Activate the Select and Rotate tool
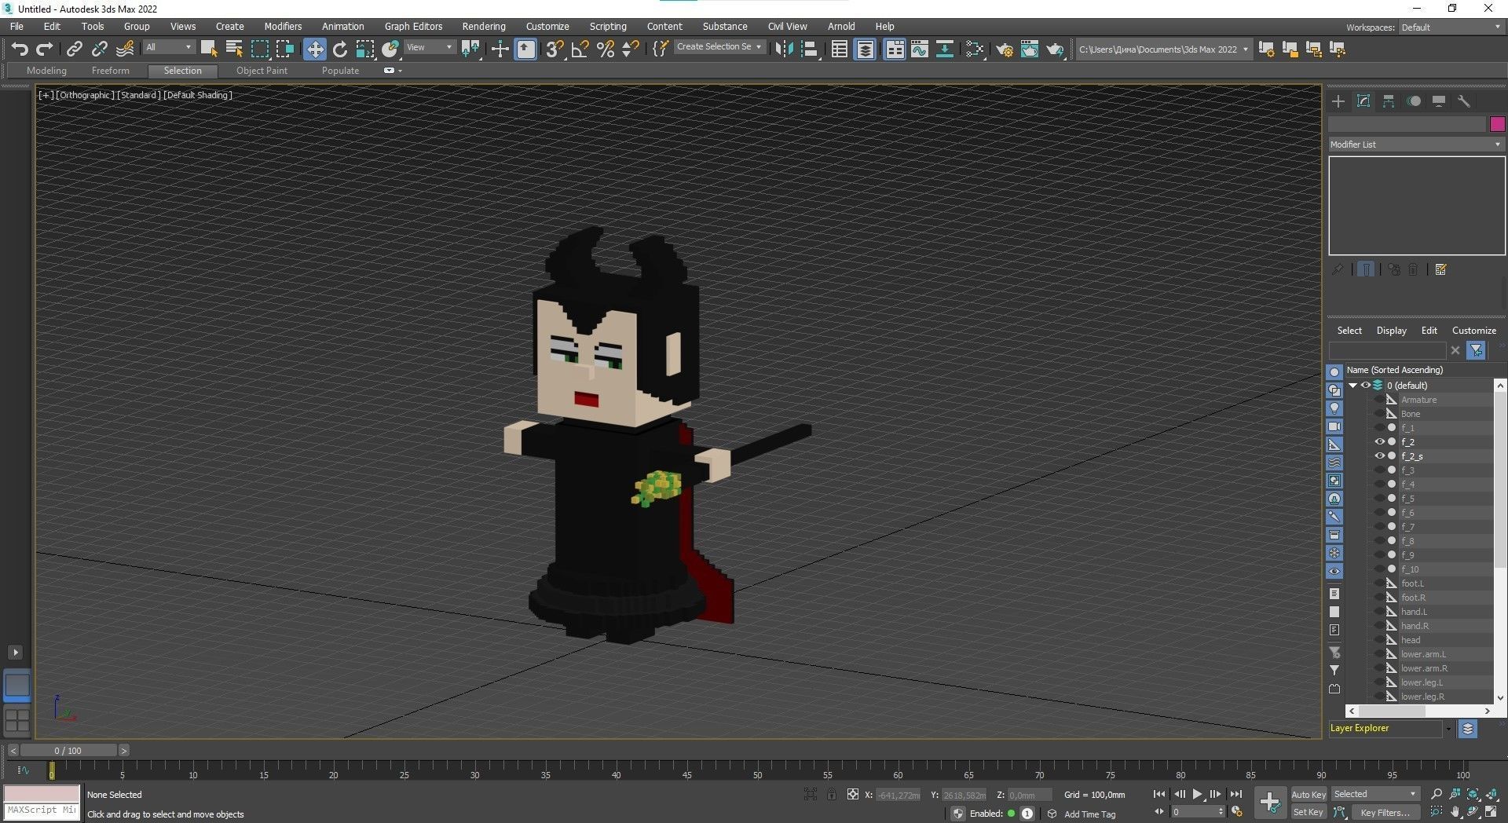This screenshot has width=1508, height=823. tap(340, 49)
